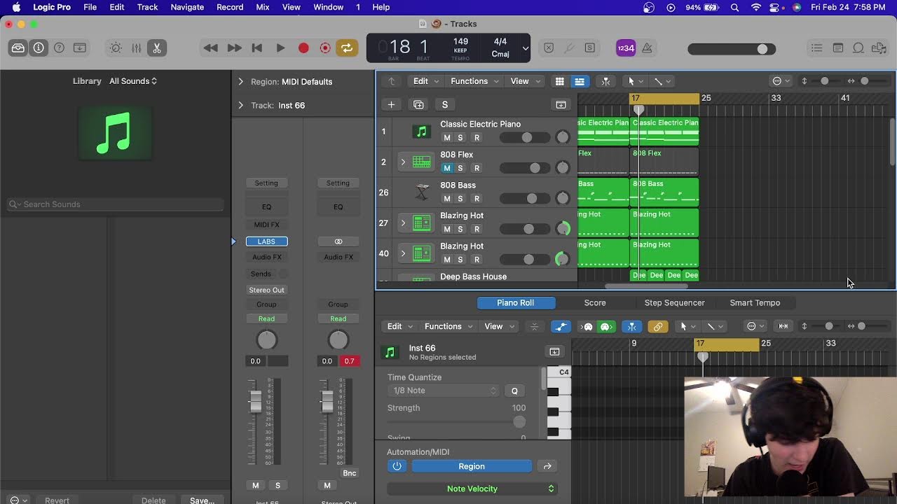The width and height of the screenshot is (897, 504).
Task: Click the Fast Forward transport button
Action: [234, 48]
